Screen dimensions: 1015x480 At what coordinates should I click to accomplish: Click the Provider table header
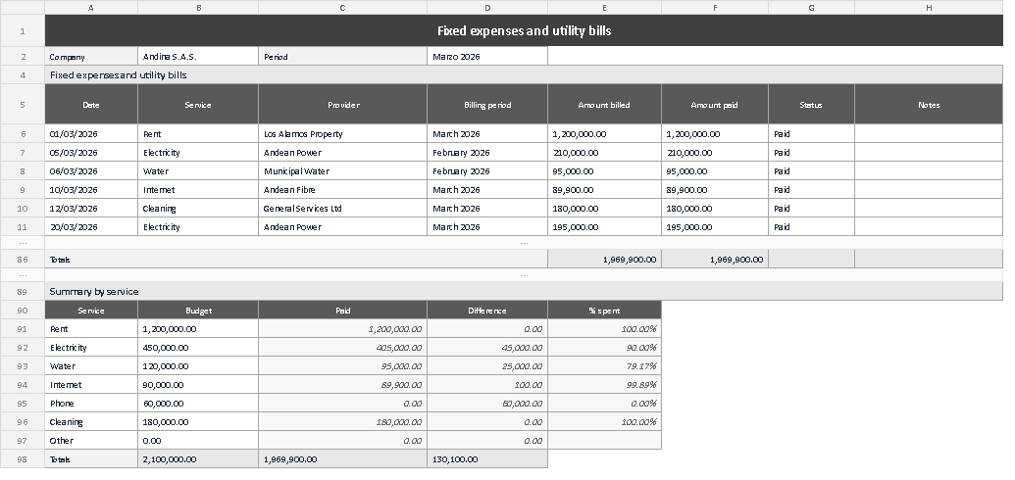(342, 104)
